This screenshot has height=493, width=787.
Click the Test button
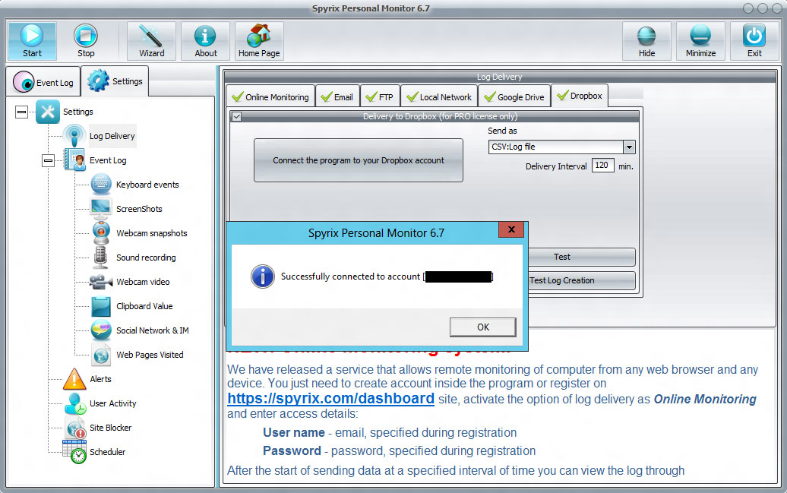coord(582,257)
